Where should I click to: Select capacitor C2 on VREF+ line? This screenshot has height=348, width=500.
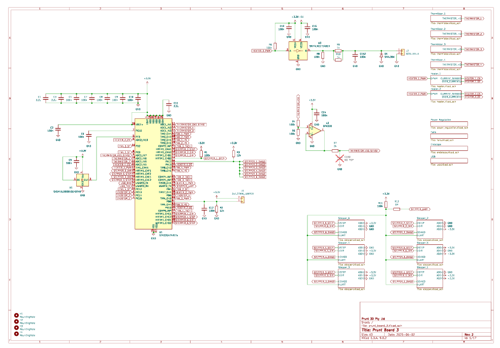(58, 129)
